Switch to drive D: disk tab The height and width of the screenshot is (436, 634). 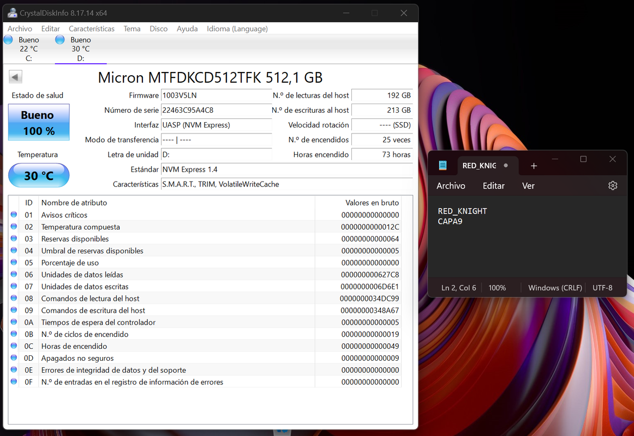[x=81, y=49]
